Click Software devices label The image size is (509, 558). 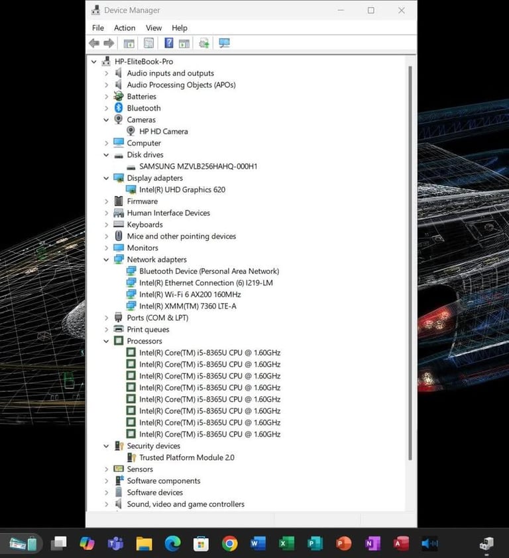pyautogui.click(x=155, y=492)
